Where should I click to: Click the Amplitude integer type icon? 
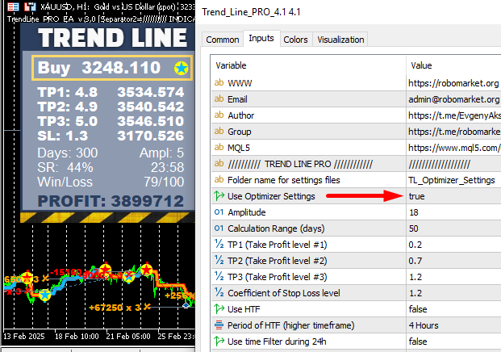219,212
